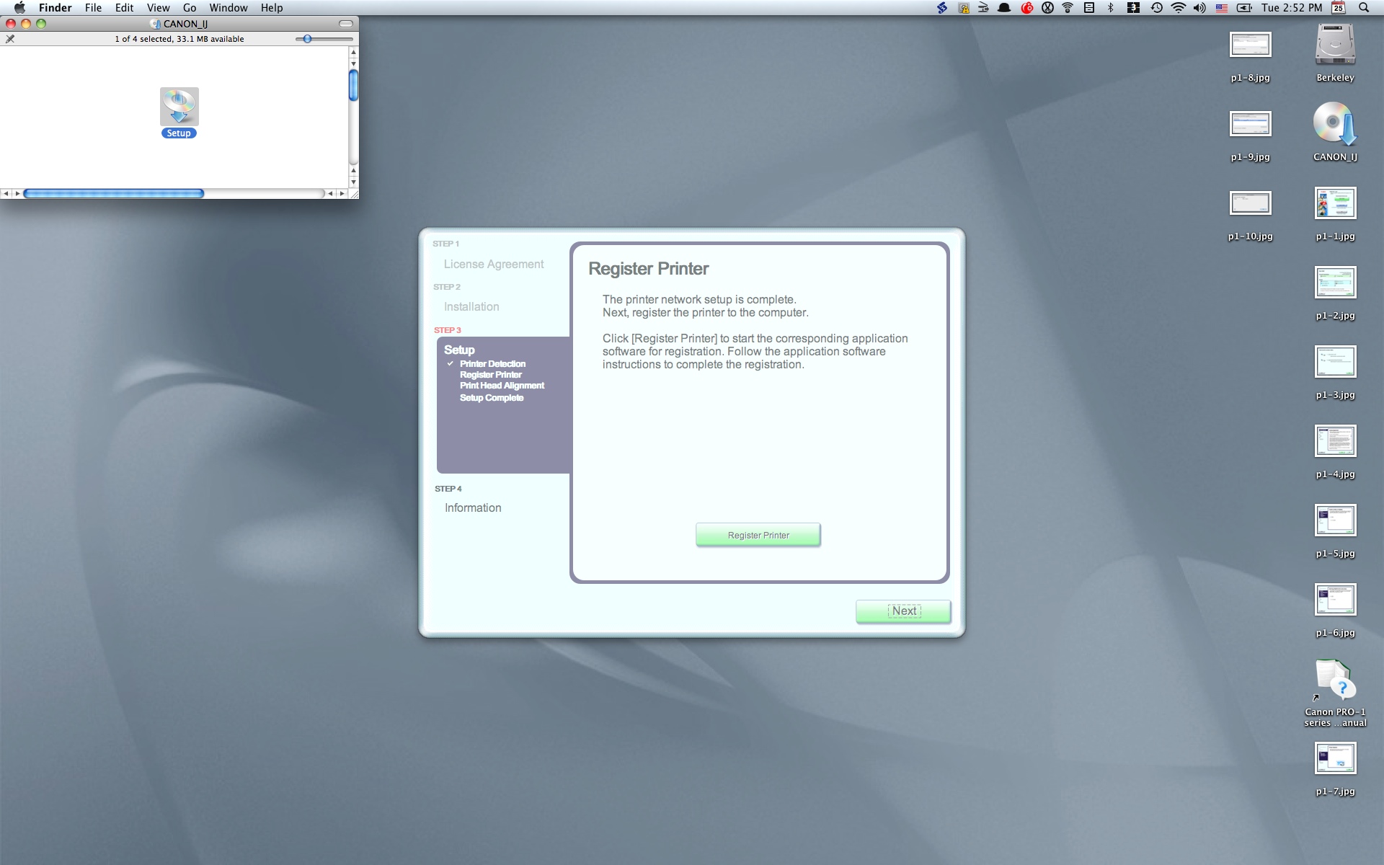
Task: Click the Register Printer button
Action: click(x=758, y=535)
